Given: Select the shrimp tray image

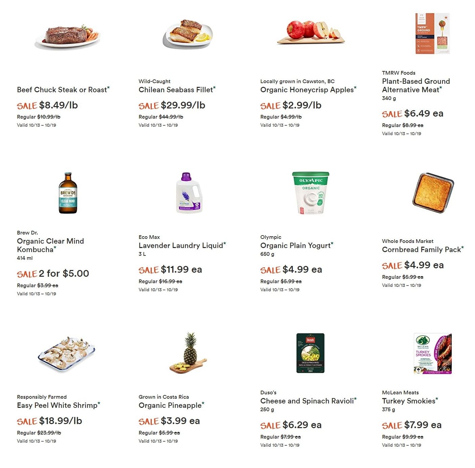Looking at the screenshot, I should point(67,353).
